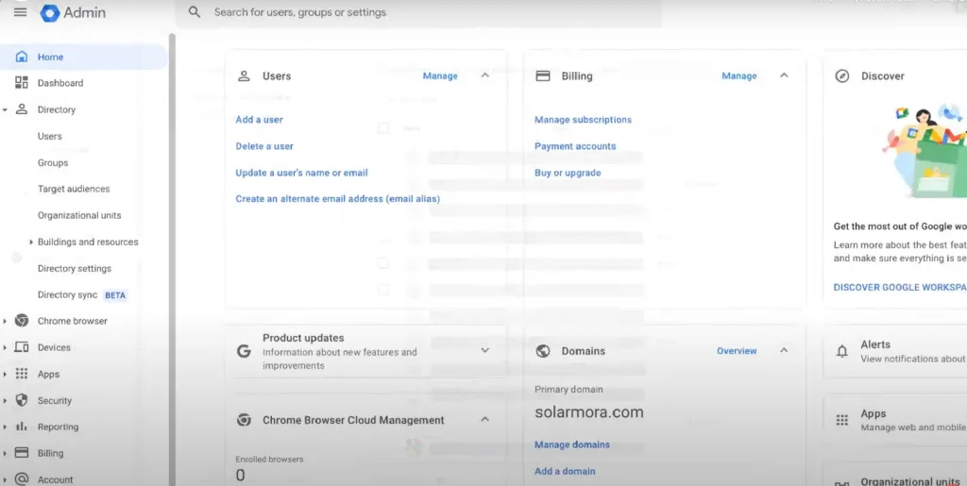Expand the Product updates card
Screen dimensions: 967x486
click(x=485, y=350)
